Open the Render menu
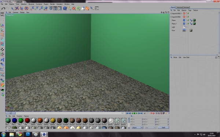 pyautogui.click(x=52, y=4)
